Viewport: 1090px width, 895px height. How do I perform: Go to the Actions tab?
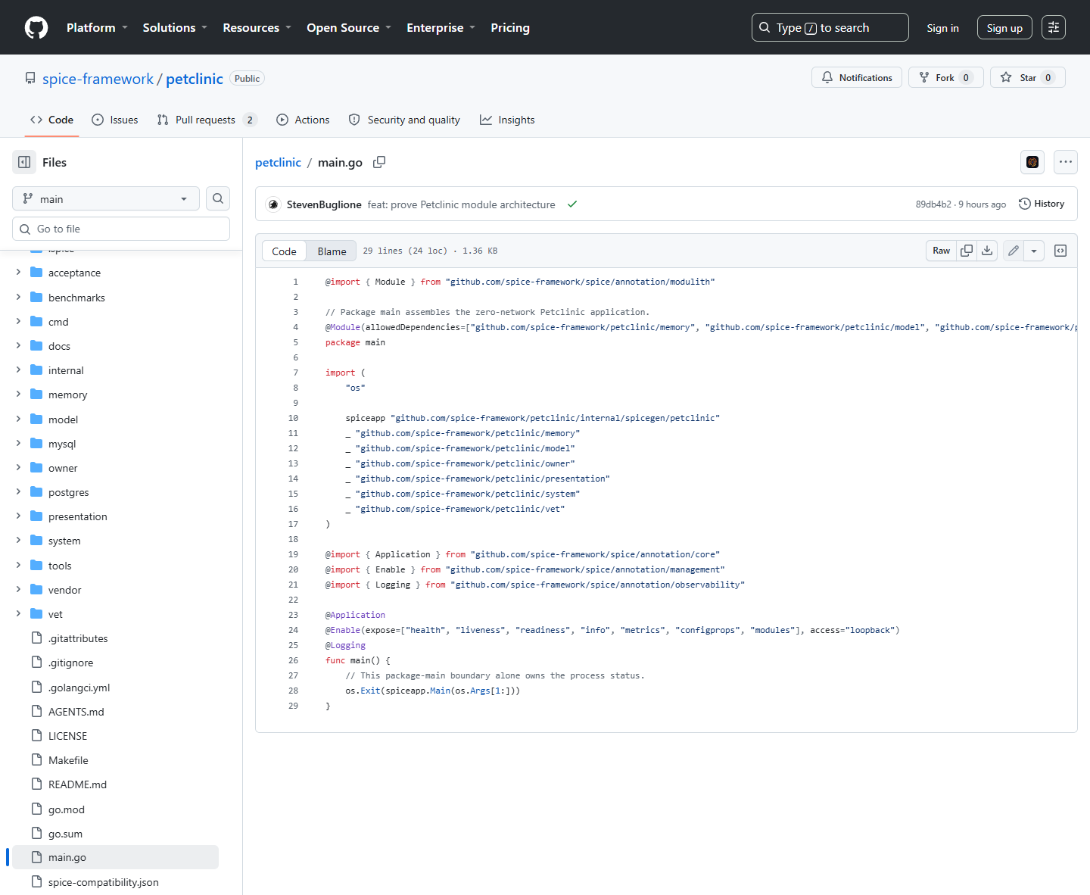303,120
